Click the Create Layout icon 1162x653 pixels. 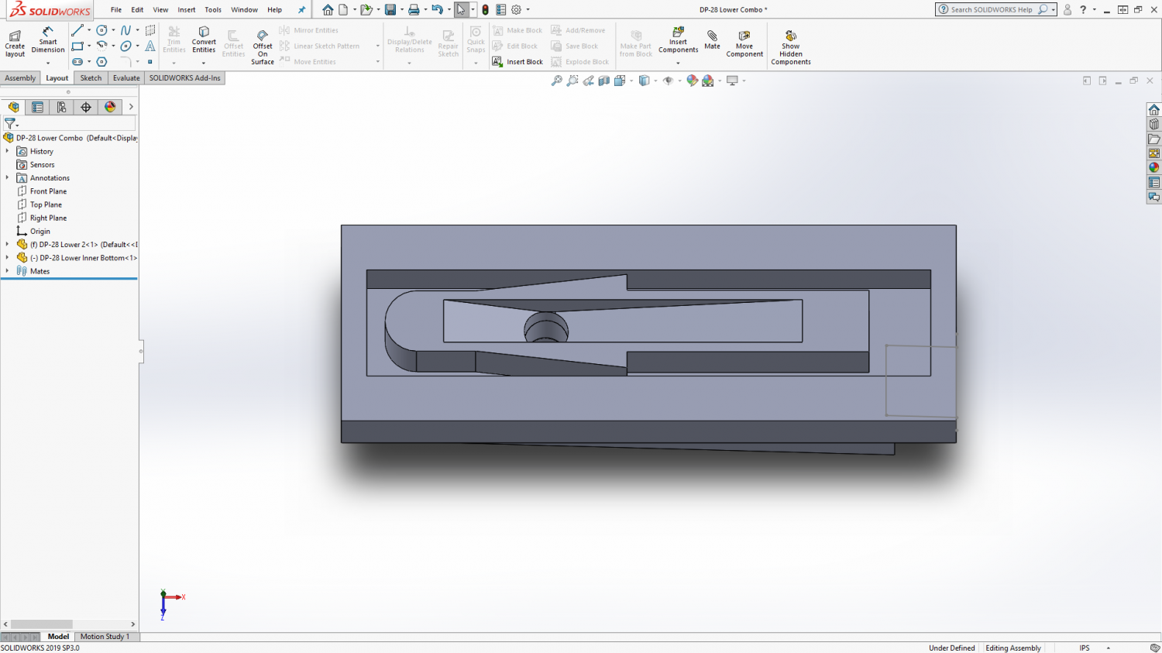point(15,43)
